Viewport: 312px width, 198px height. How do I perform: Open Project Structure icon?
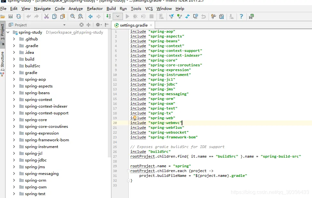pos(221,16)
